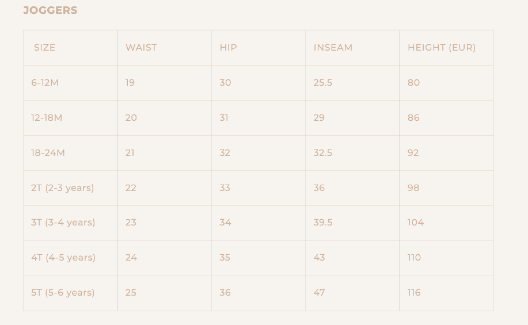Click inseam value 39.5

pos(323,223)
